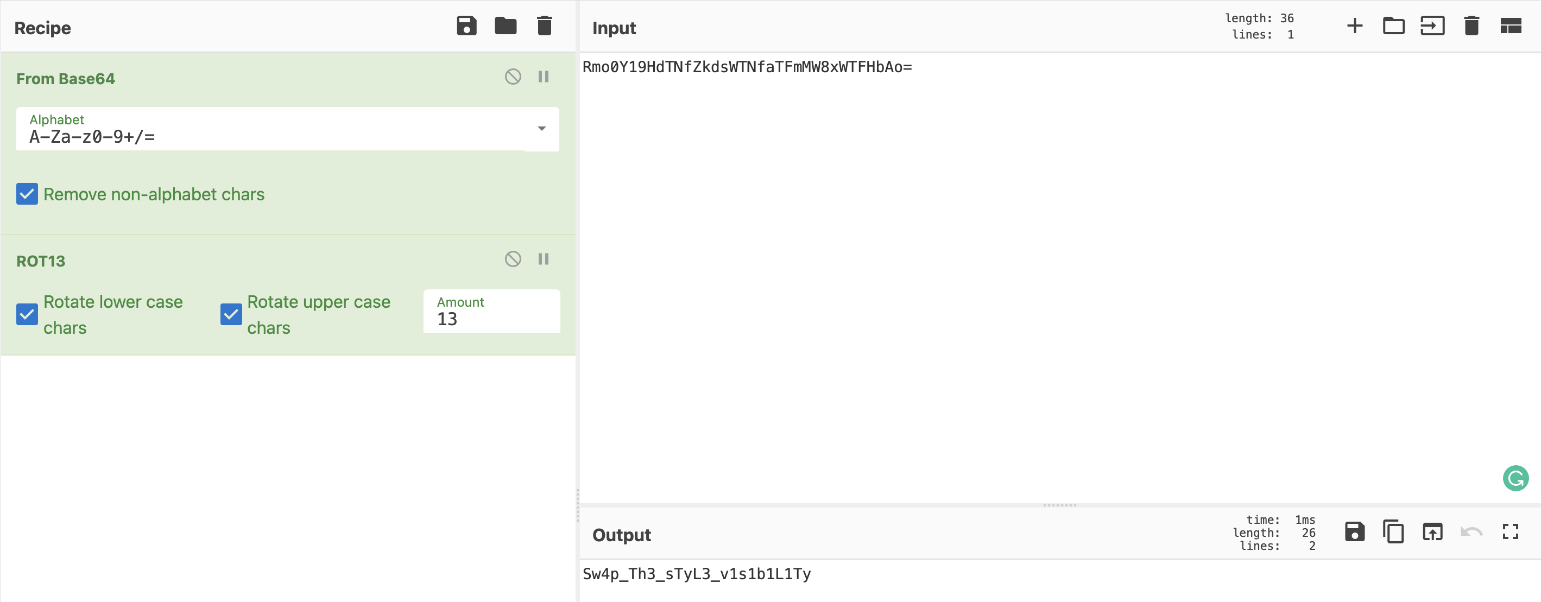Open folder as input
This screenshot has height=602, width=1541.
(x=1393, y=26)
